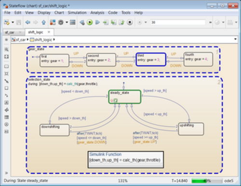Click the simulation stop time field
The height and width of the screenshot is (186, 241).
[x=178, y=22]
